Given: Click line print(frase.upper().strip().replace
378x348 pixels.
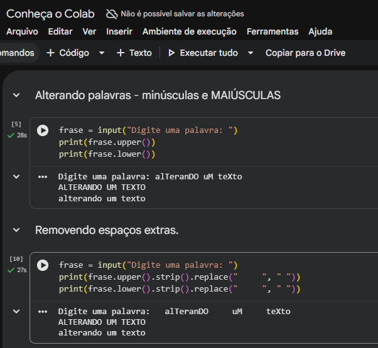Looking at the screenshot, I should [180, 277].
